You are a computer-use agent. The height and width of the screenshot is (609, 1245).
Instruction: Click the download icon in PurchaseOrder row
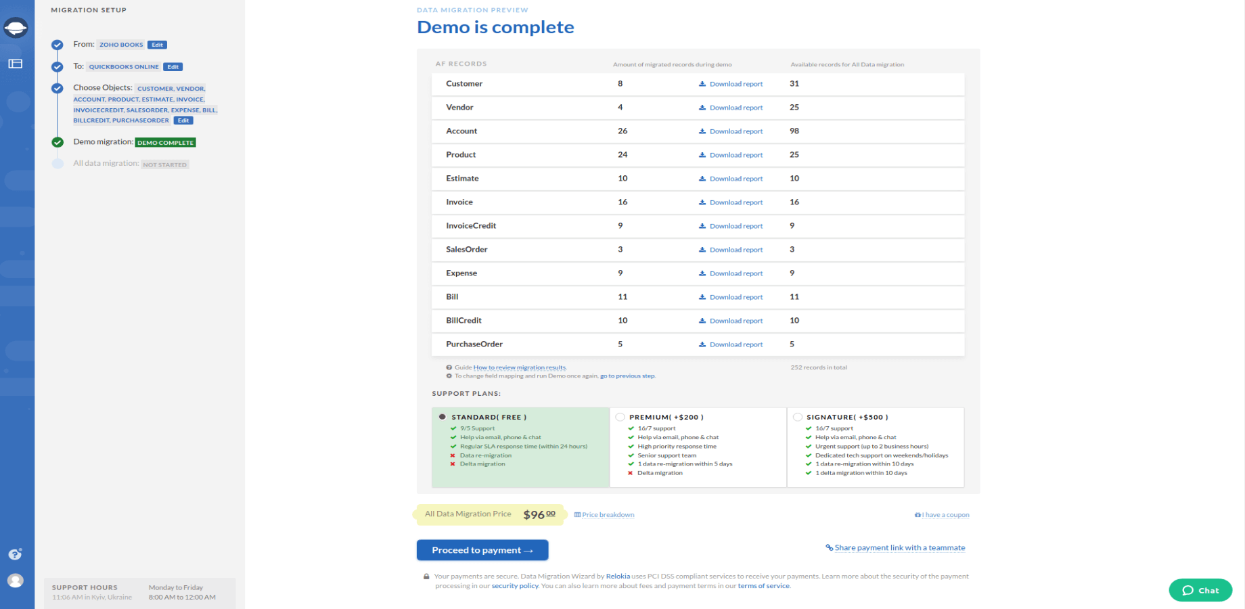coord(702,344)
